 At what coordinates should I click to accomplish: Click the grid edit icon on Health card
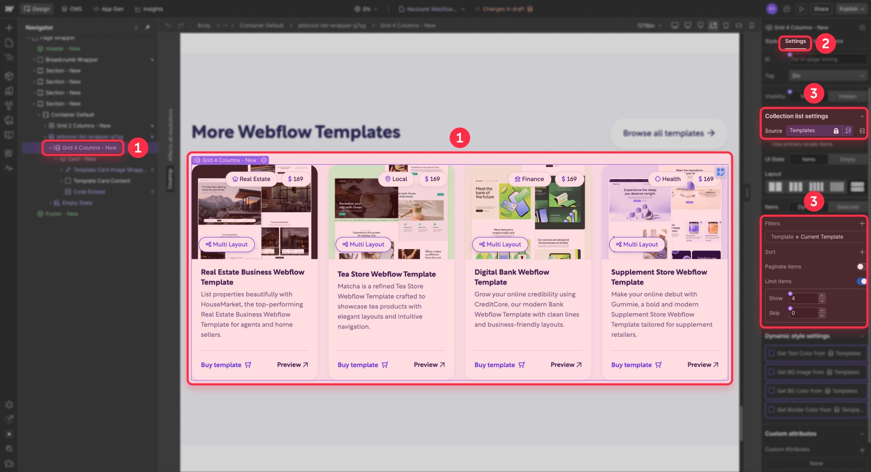[720, 172]
